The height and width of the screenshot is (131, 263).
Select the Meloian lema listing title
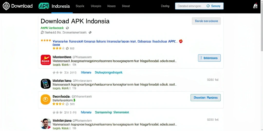pyautogui.click(x=62, y=81)
